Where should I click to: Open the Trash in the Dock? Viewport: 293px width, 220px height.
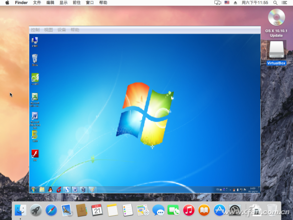(272, 210)
